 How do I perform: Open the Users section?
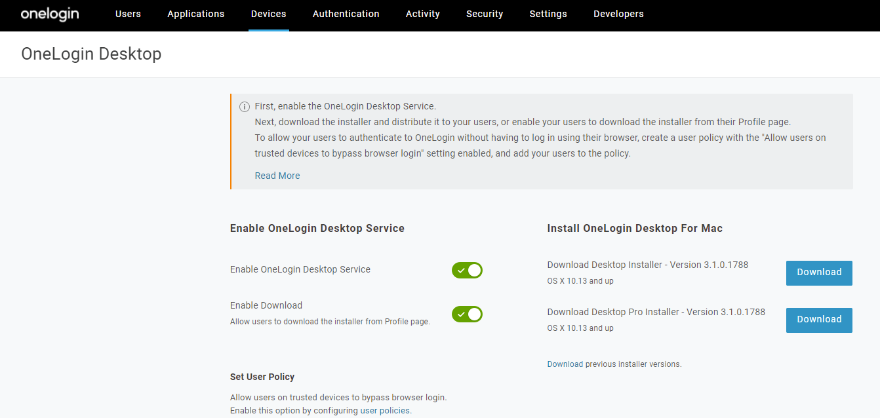click(127, 14)
